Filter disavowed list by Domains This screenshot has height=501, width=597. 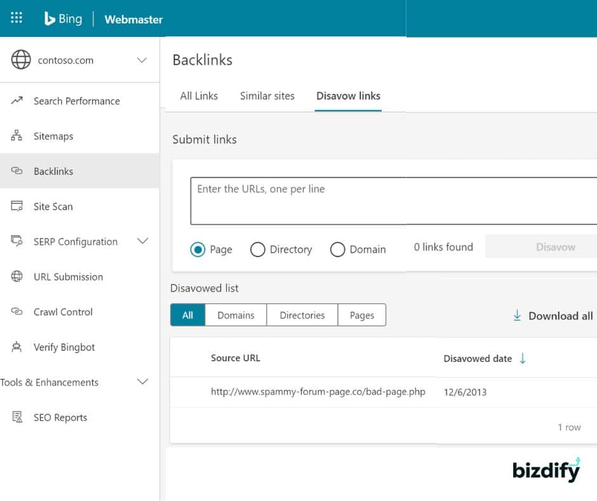236,315
